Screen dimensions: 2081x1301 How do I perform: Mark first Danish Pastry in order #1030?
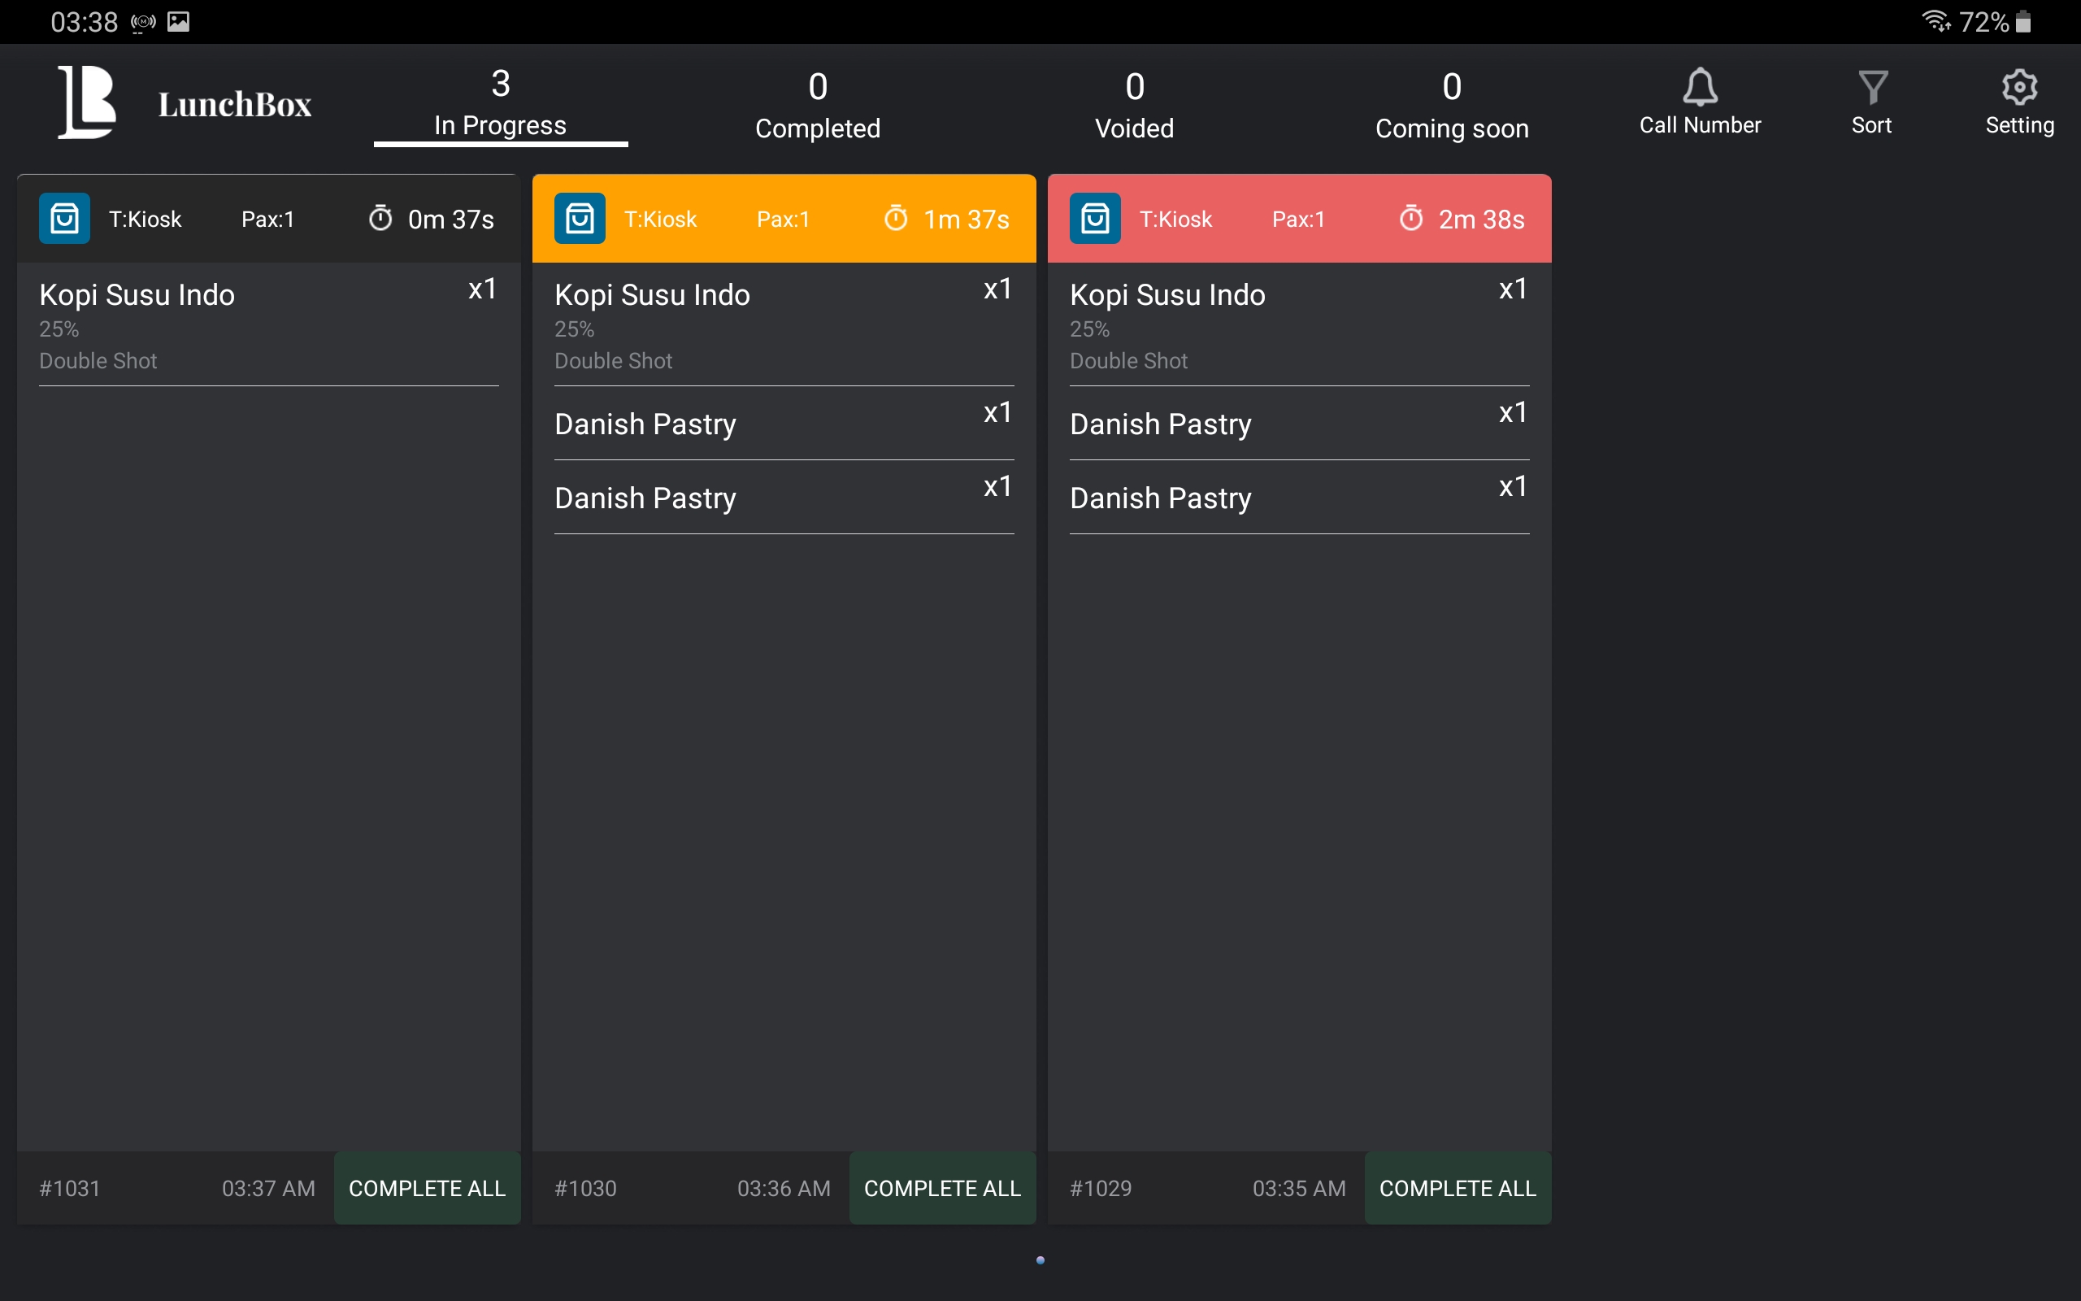click(x=784, y=424)
